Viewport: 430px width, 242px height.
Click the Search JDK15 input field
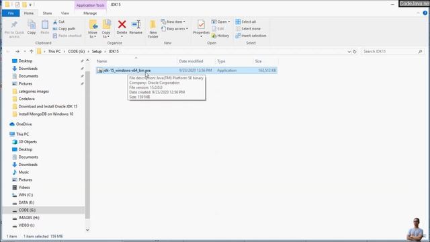click(x=392, y=51)
